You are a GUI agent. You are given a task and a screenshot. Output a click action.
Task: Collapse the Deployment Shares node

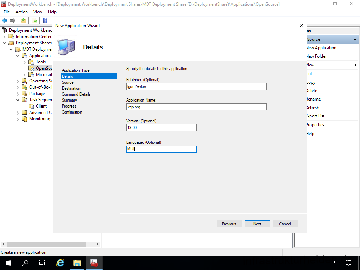click(x=4, y=43)
